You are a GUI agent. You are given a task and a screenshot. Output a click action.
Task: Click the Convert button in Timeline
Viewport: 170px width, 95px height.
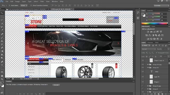coord(56,85)
